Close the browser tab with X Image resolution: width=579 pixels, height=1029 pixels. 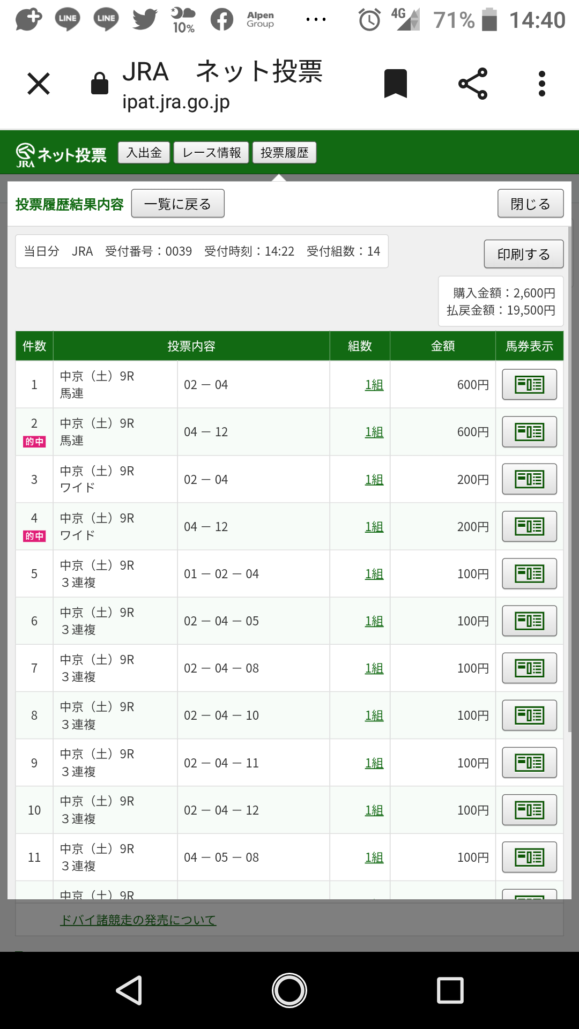pyautogui.click(x=39, y=84)
